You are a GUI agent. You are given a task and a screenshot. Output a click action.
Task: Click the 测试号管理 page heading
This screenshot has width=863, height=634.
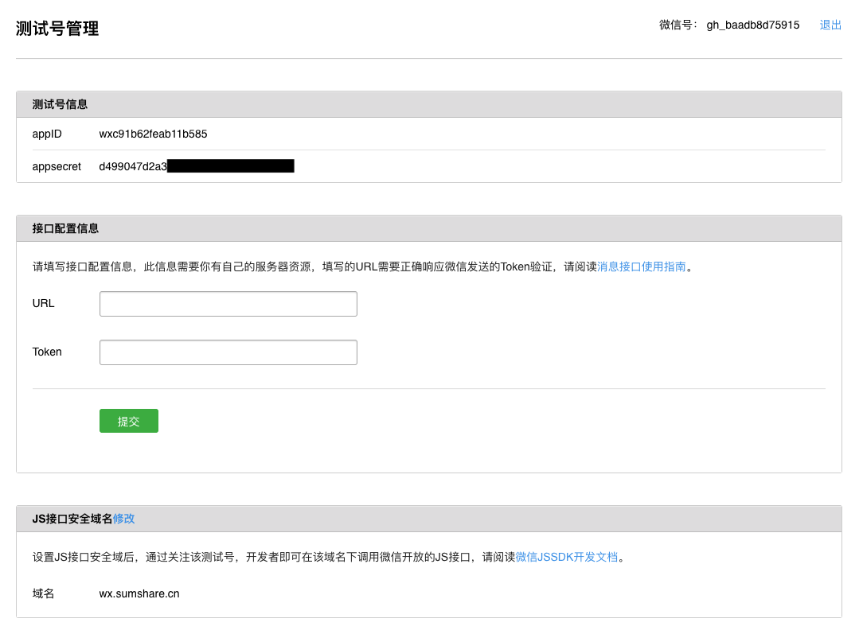click(57, 29)
